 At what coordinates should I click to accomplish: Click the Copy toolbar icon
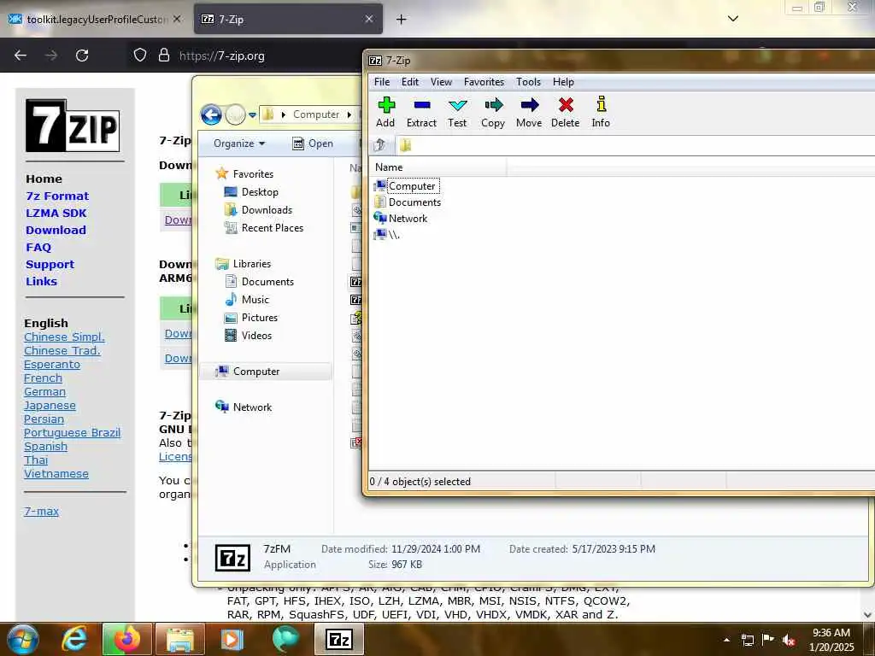click(x=493, y=112)
